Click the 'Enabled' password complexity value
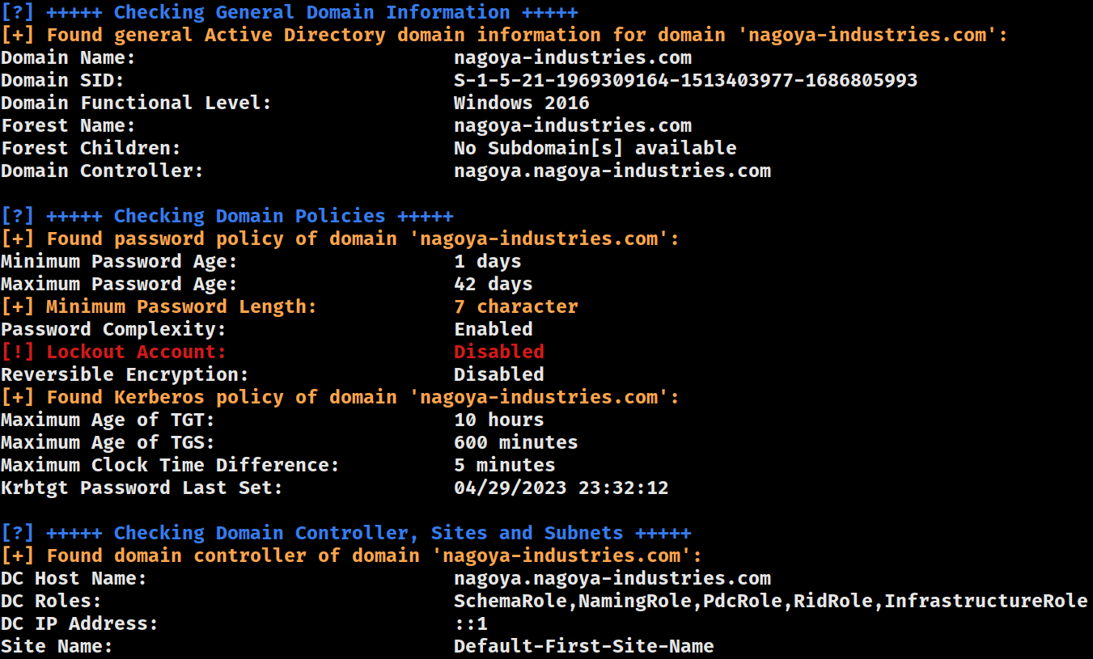1093x659 pixels. [x=493, y=330]
